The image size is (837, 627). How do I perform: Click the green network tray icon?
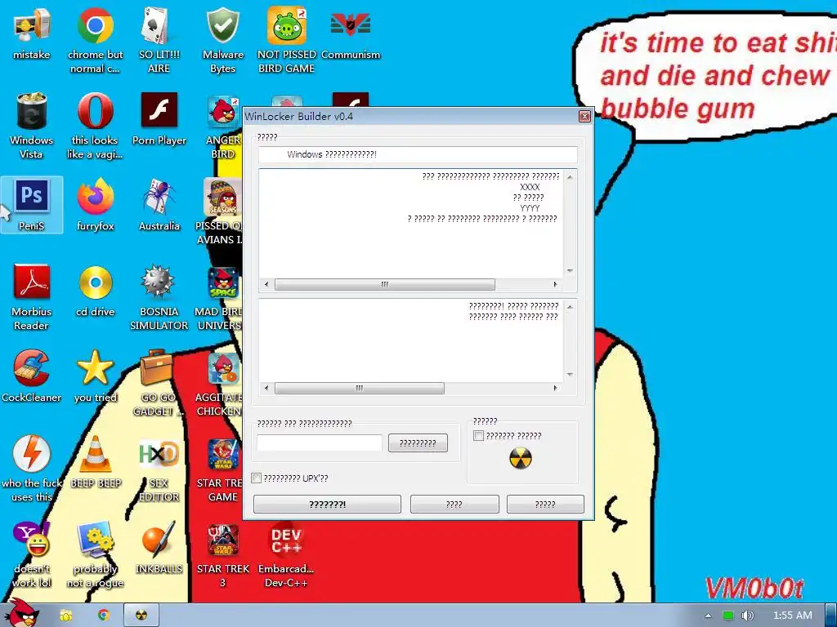tap(728, 616)
